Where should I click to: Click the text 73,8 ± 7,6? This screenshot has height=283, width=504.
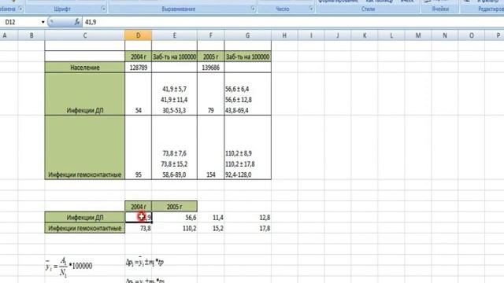(x=174, y=153)
